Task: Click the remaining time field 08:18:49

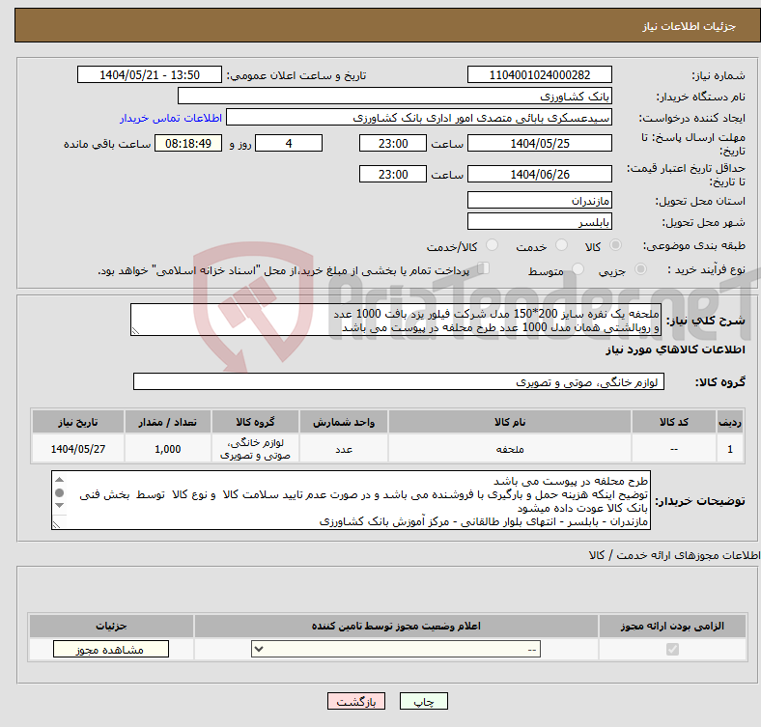Action: coord(188,143)
